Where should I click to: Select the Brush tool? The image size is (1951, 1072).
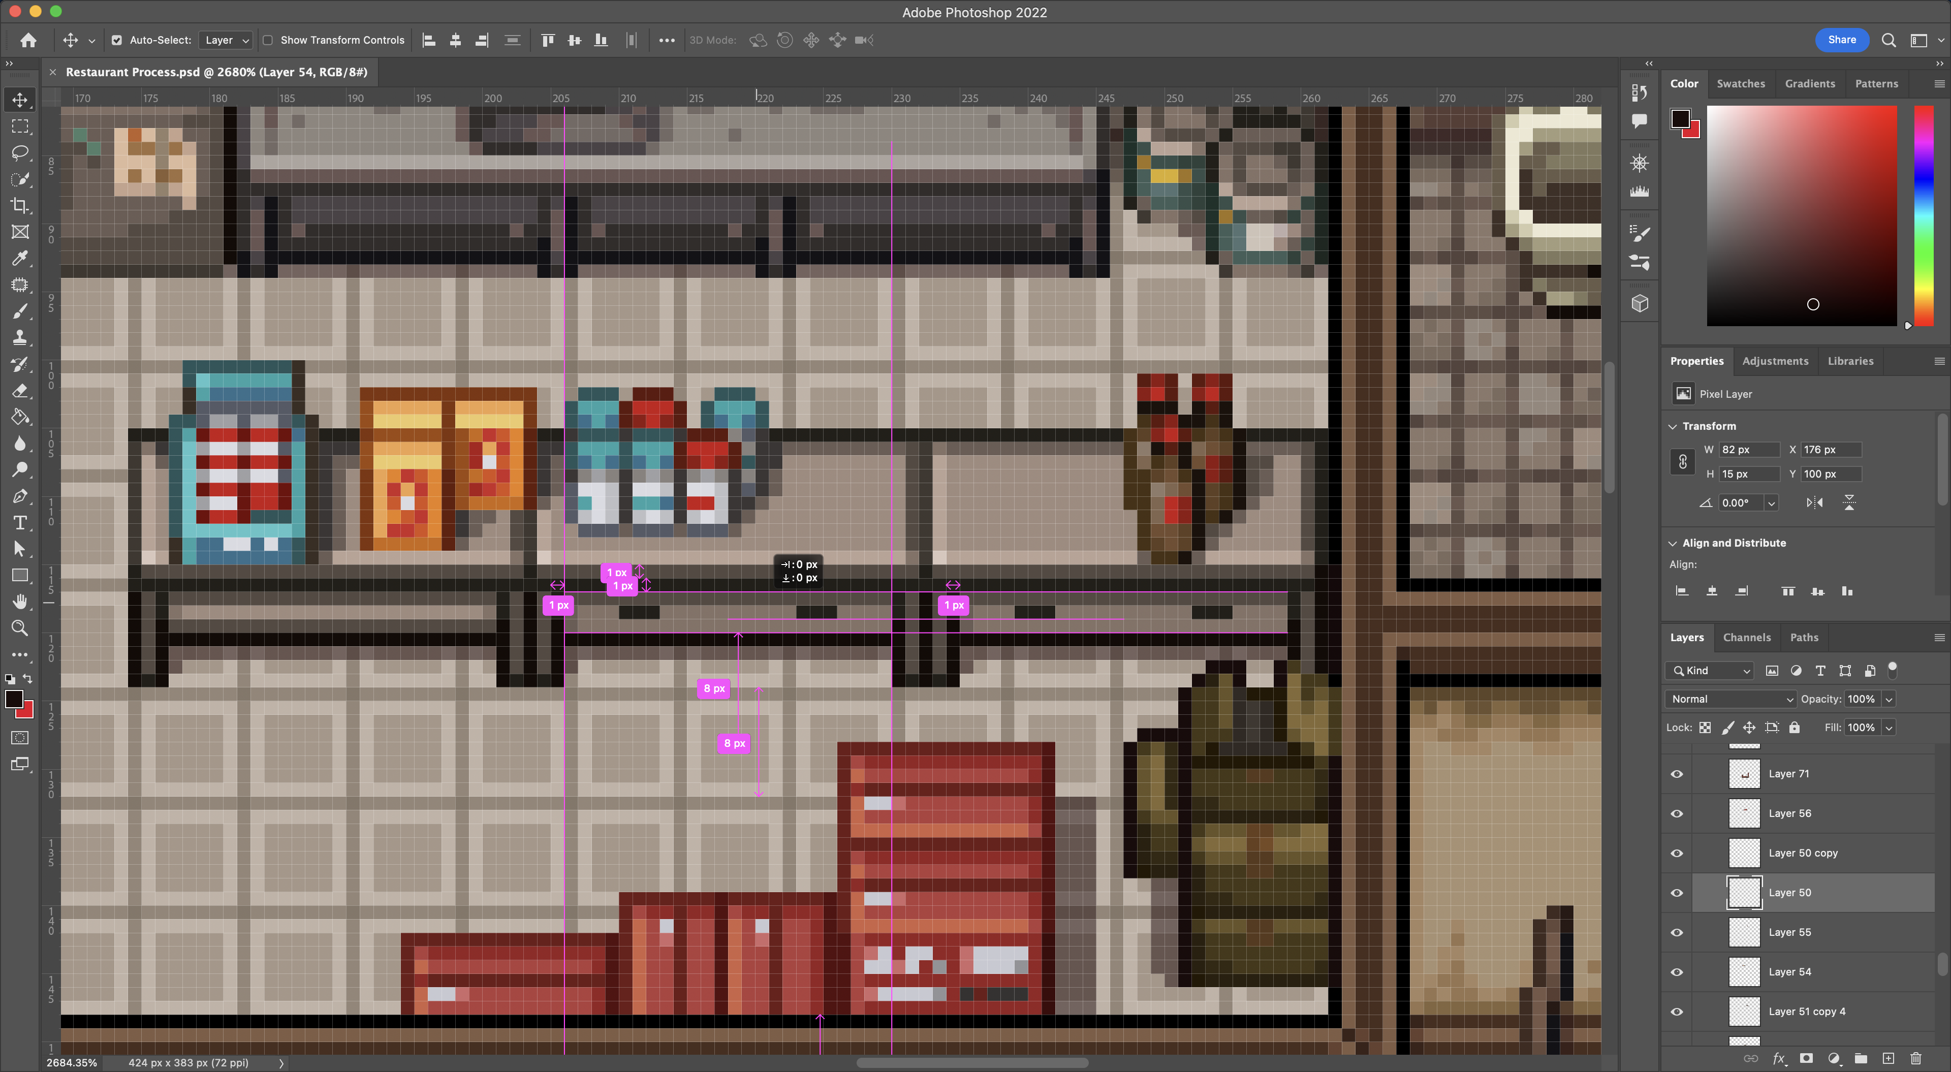[x=20, y=311]
